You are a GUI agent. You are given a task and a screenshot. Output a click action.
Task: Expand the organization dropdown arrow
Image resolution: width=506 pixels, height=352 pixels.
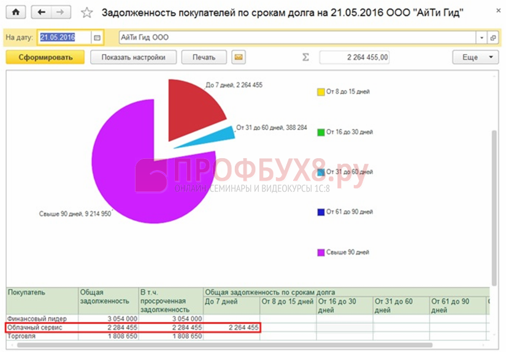point(481,37)
